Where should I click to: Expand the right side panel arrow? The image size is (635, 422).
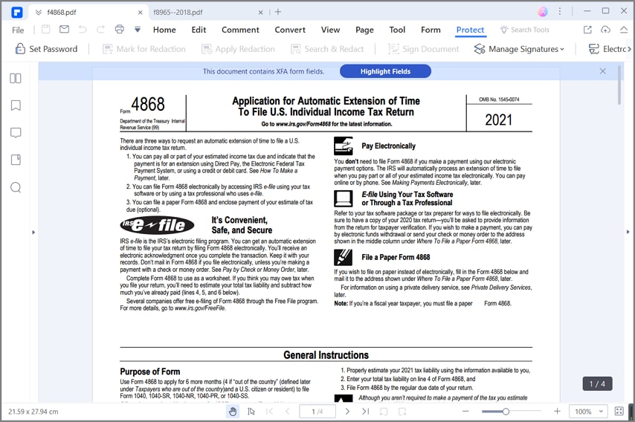click(628, 232)
